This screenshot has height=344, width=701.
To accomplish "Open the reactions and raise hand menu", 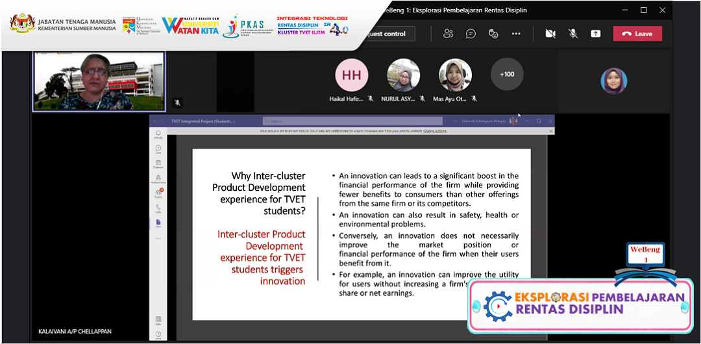I will point(493,34).
